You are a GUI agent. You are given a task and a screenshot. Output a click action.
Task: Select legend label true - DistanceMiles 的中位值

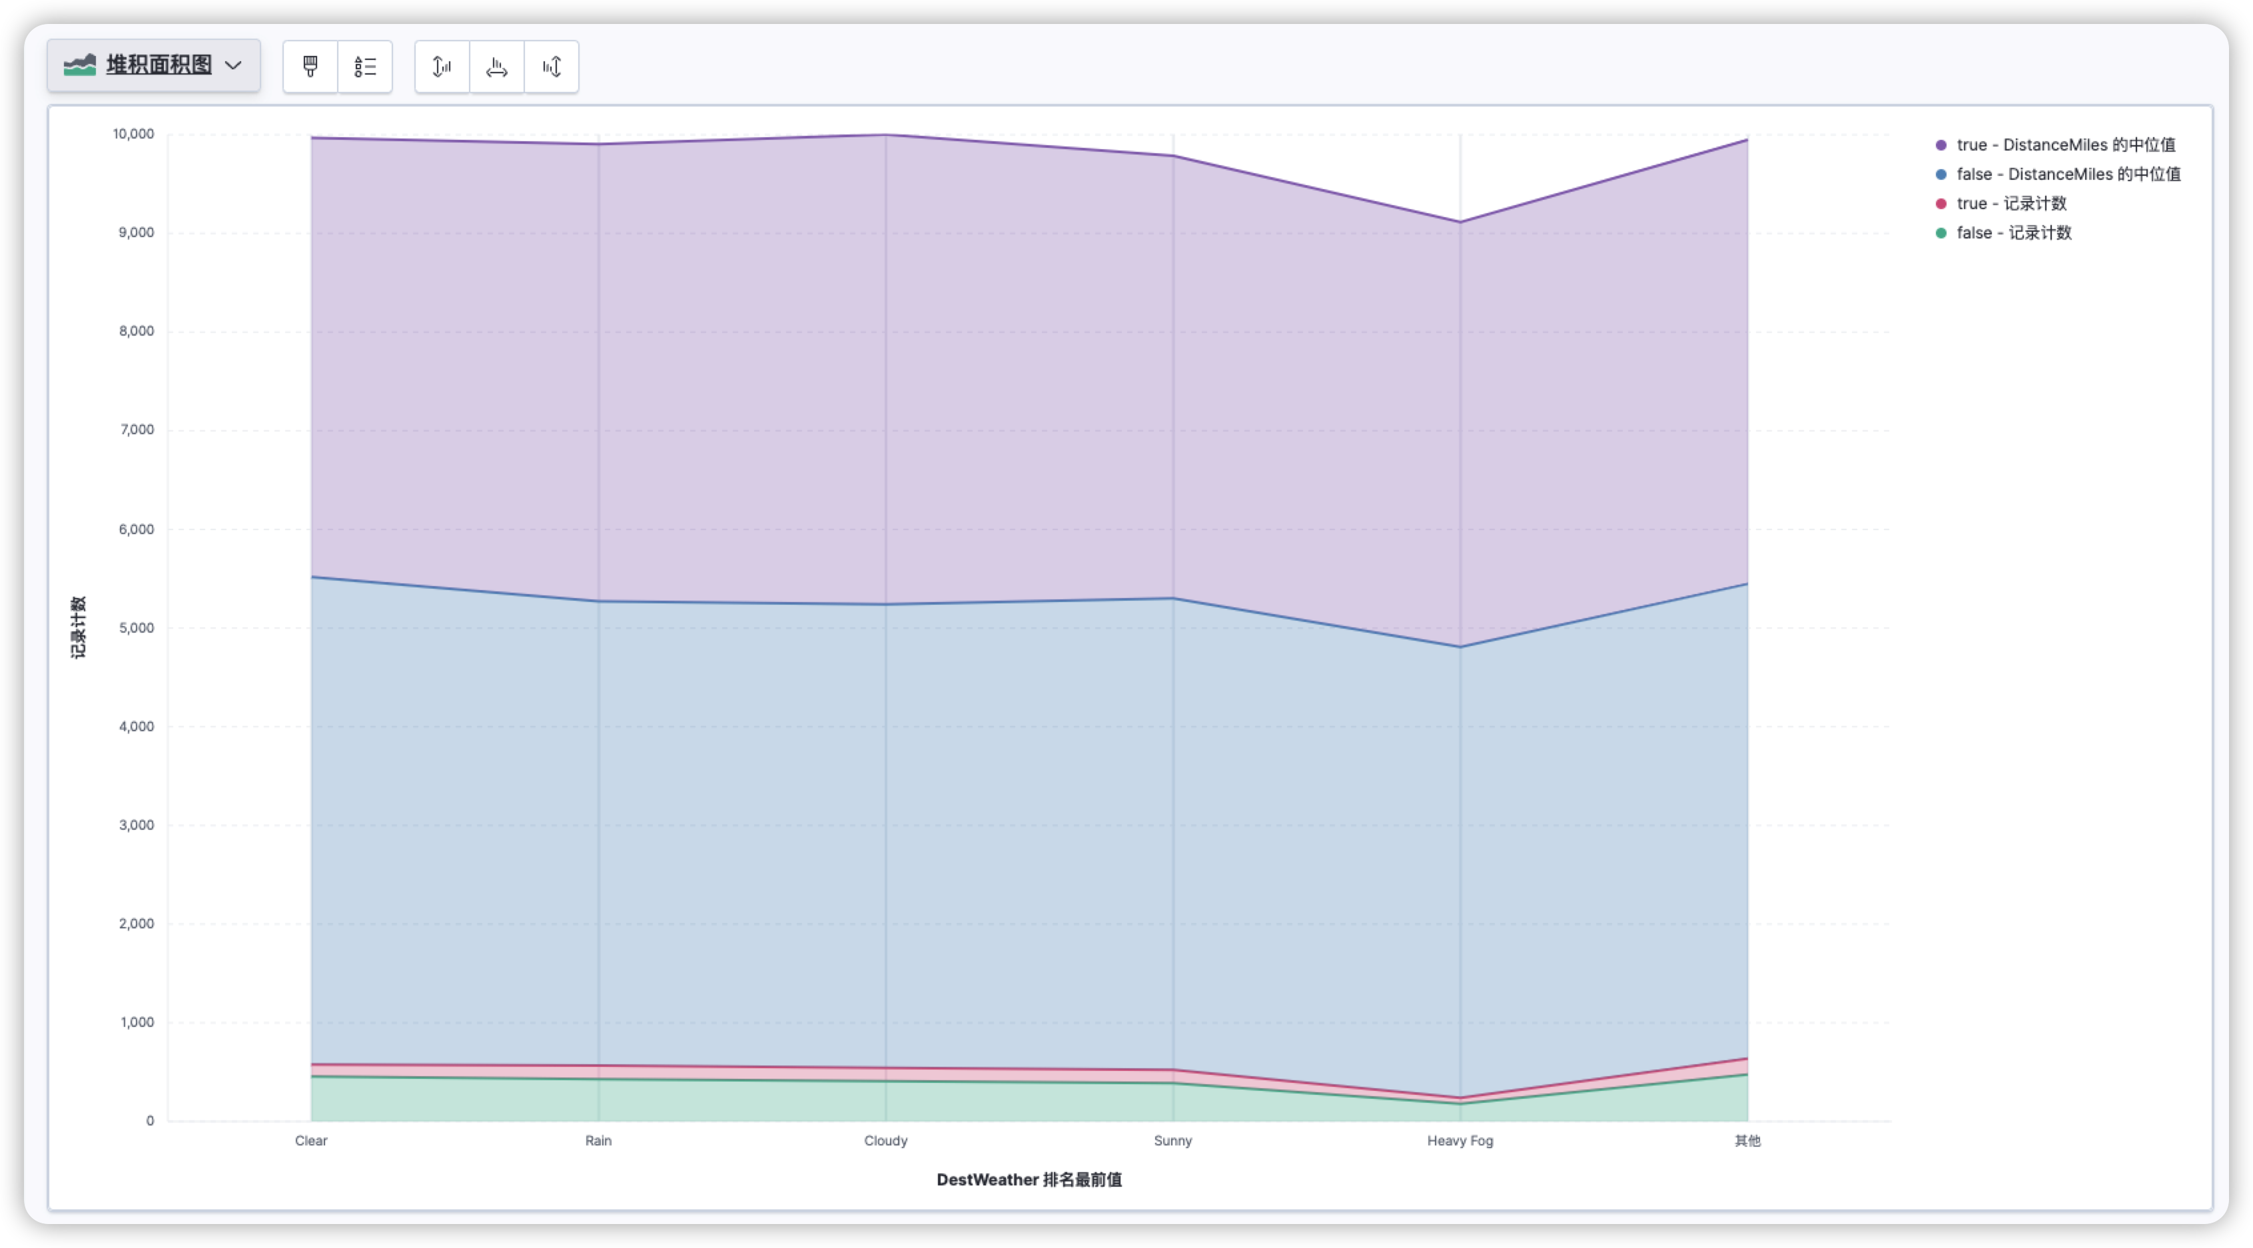click(x=2066, y=145)
